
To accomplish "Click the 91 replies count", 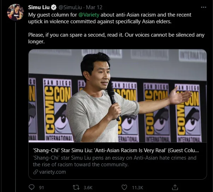I will pyautogui.click(x=41, y=187).
